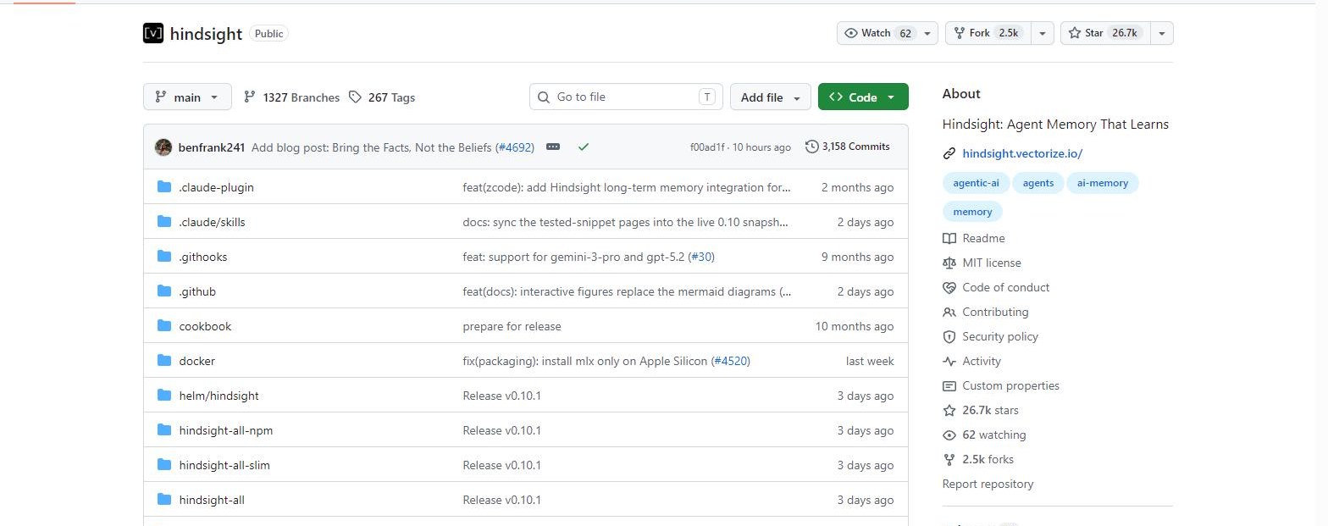Open the hindsight.vectorize.io link
The height and width of the screenshot is (526, 1328).
tap(1022, 154)
